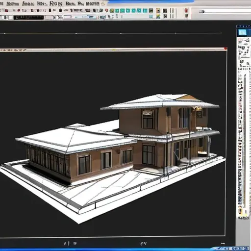Click the small red icon at far left of toolbar
This screenshot has width=251, height=251.
pyautogui.click(x=6, y=11)
